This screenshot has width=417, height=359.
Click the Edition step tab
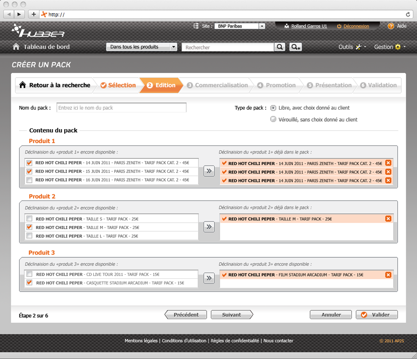click(x=161, y=85)
